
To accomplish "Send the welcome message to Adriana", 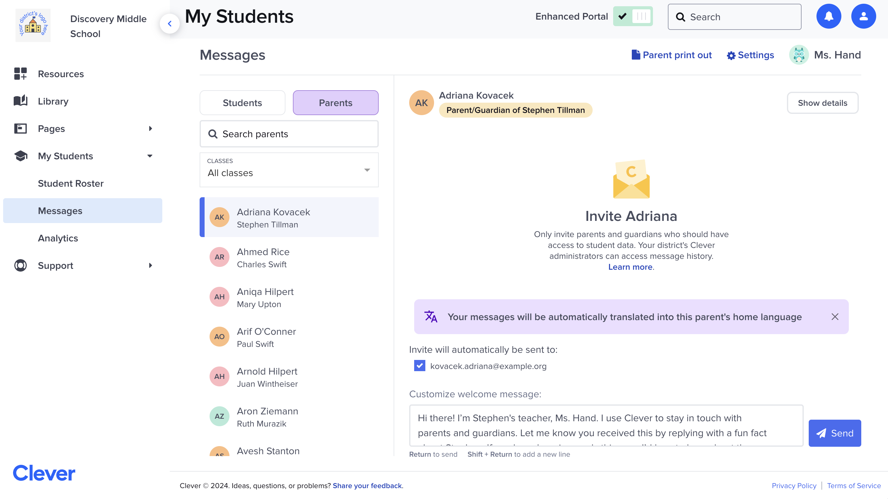I will 835,433.
